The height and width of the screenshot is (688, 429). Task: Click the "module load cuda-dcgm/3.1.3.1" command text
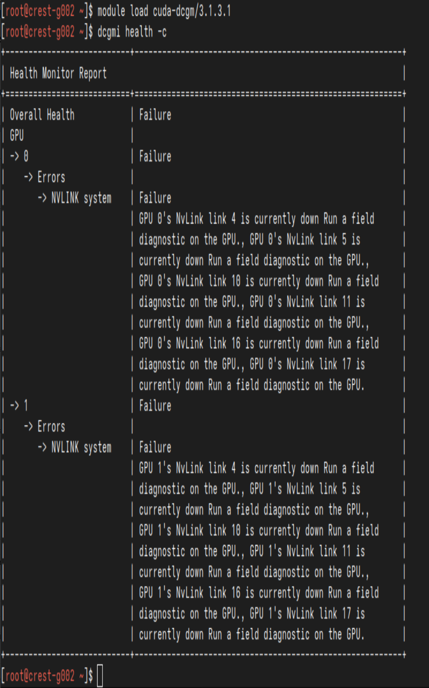pyautogui.click(x=164, y=11)
